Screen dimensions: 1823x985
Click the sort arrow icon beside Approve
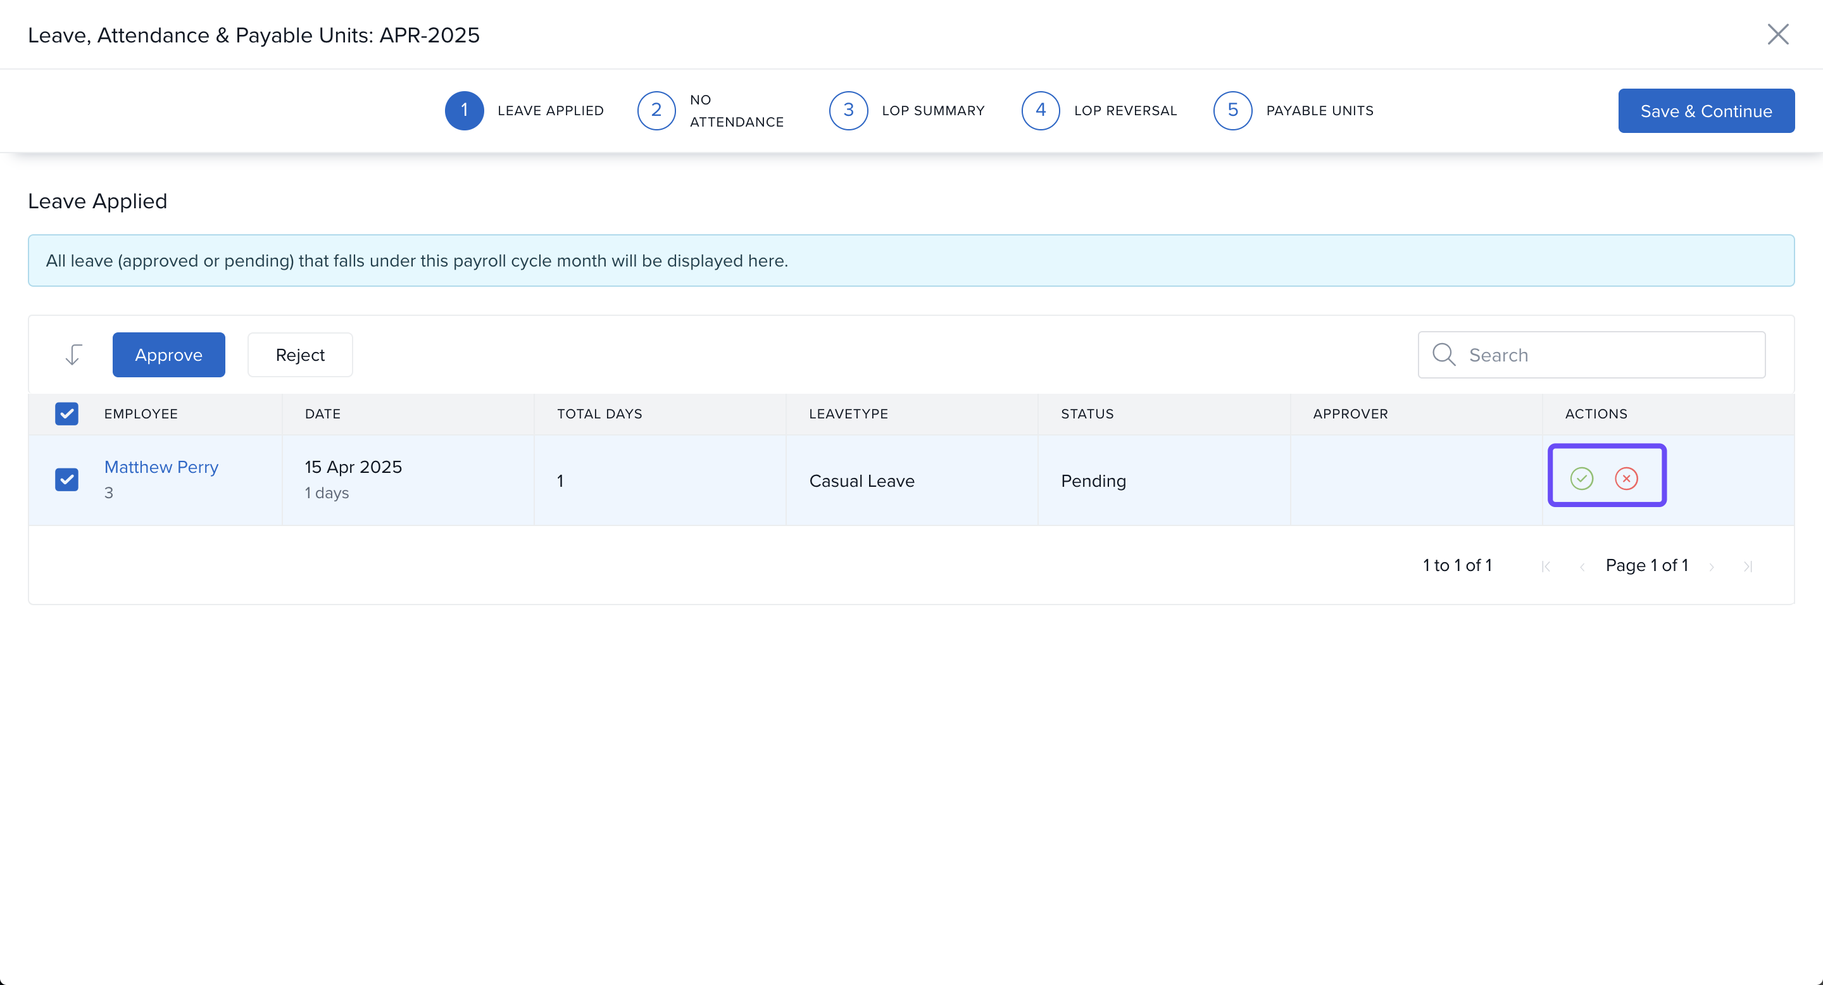pyautogui.click(x=73, y=354)
